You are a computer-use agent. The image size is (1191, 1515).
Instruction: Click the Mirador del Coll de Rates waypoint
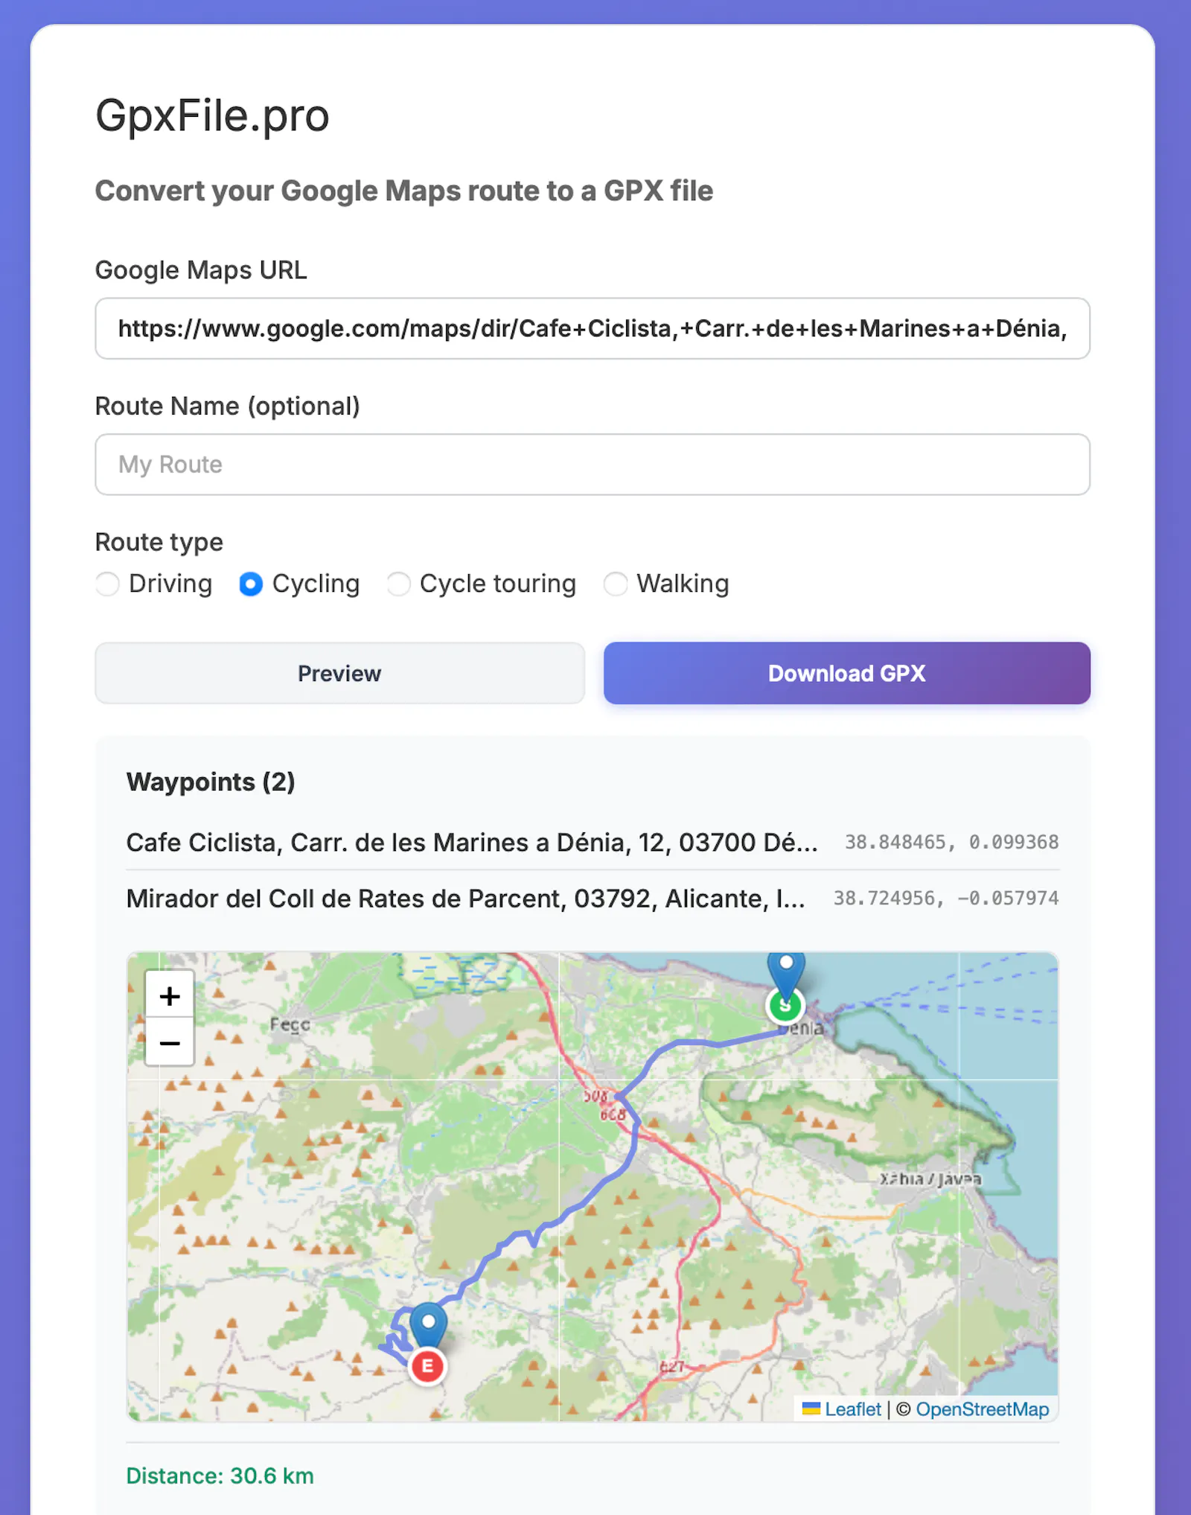tap(593, 898)
